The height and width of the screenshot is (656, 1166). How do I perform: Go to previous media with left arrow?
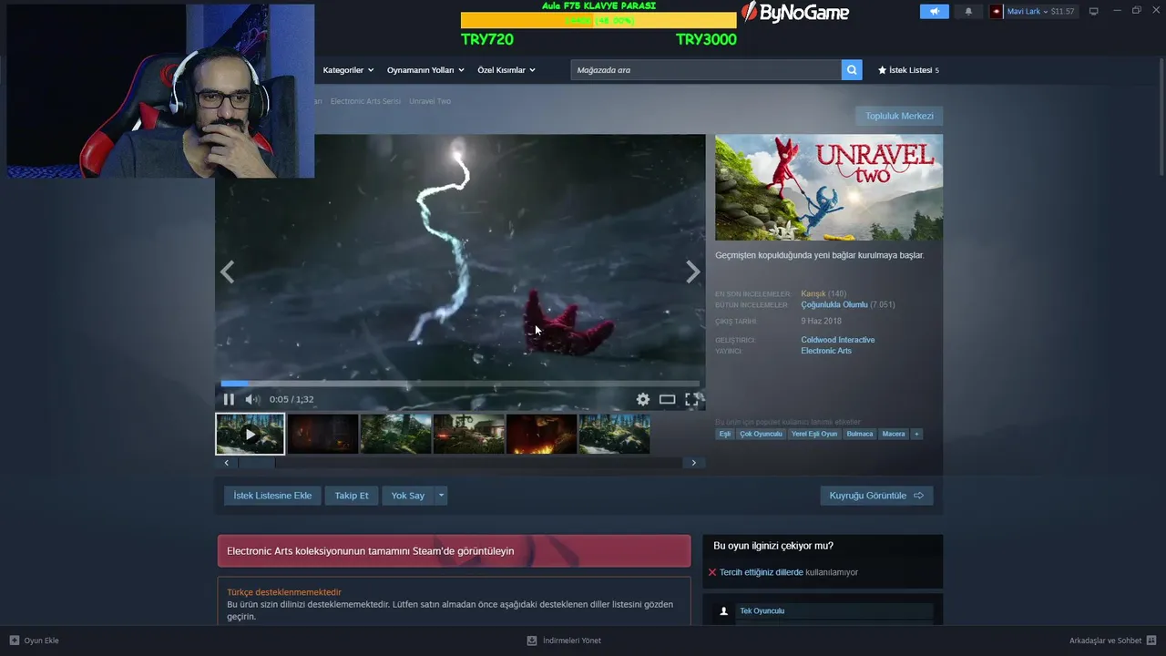pyautogui.click(x=227, y=272)
